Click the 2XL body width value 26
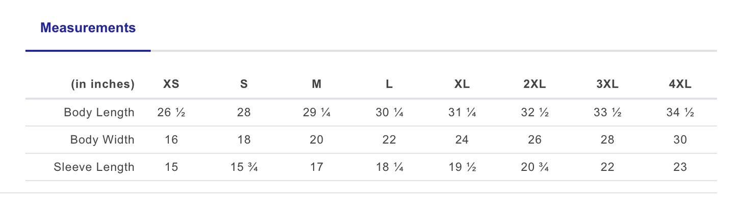737x208 pixels. pos(535,140)
